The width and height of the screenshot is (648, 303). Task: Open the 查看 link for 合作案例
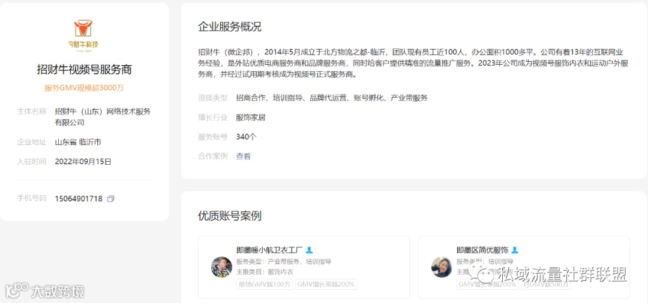[244, 156]
